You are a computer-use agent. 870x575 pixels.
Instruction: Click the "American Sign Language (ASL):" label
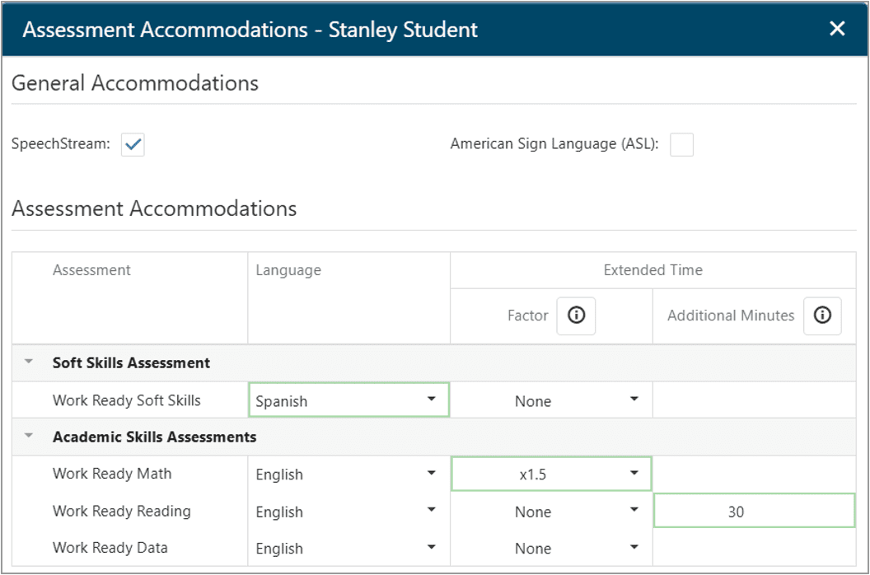tap(554, 144)
